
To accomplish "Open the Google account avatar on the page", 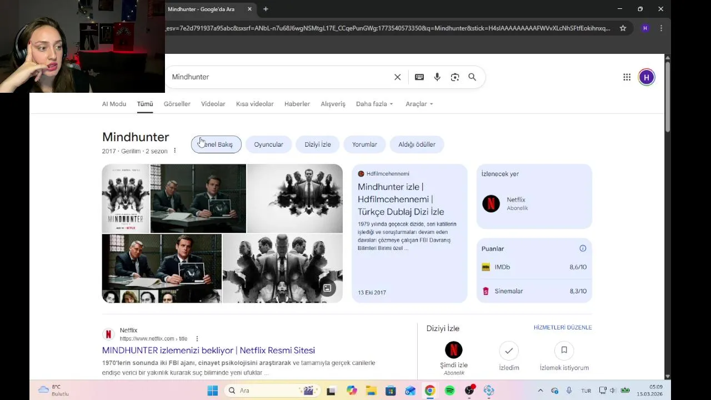I will coord(647,77).
